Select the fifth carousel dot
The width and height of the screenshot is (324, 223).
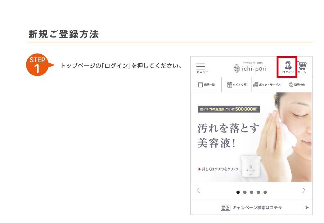click(x=265, y=192)
